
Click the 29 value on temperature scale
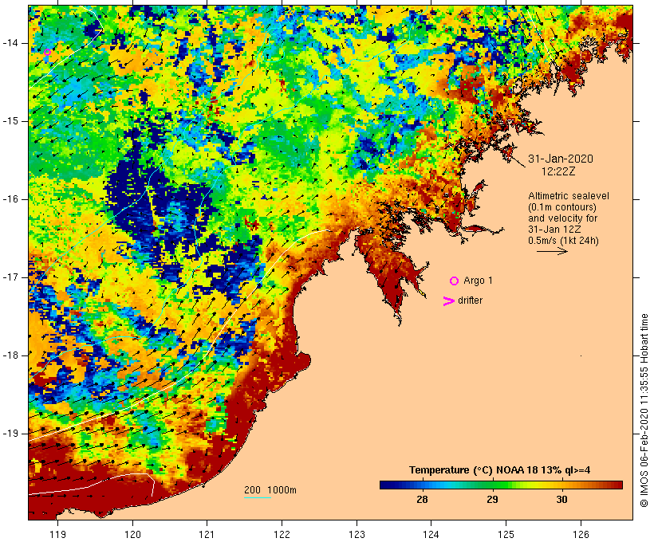tap(492, 499)
